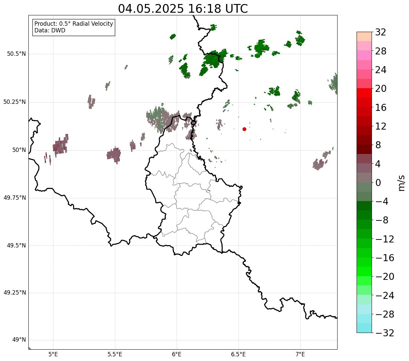Click the −32 colorbar tick label
Screen dimensions: 409x361
pyautogui.click(x=385, y=333)
